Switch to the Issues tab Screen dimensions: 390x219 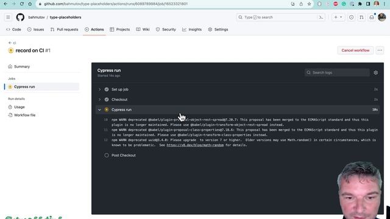pos(35,29)
